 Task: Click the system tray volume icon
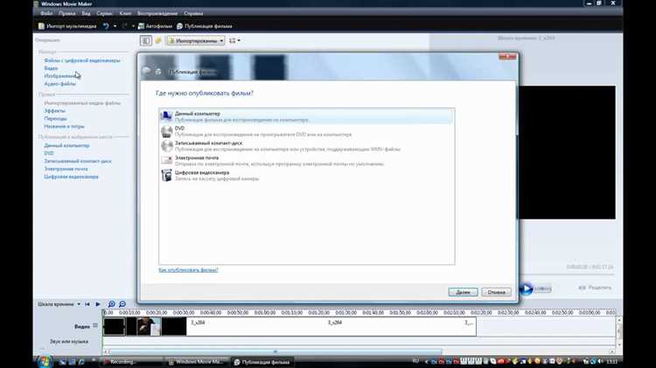tap(600, 361)
